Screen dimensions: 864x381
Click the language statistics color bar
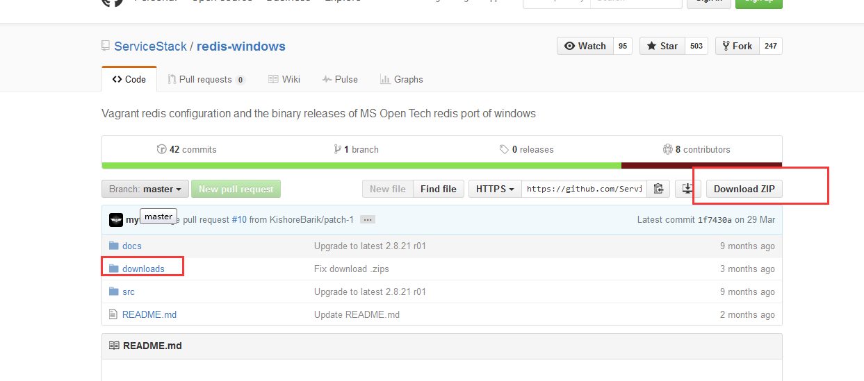pos(442,166)
